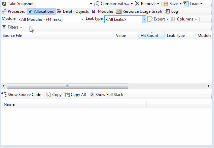Toggle the Show Full Stack checkbox
Viewport: 214px width, 148px height.
pos(92,95)
